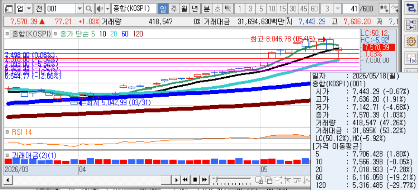Viewport: 418px width, 190px height.
Task: Switch to 월 monthly period
Action: 184,9
